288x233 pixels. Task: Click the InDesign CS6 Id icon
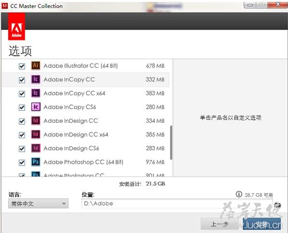(36, 148)
